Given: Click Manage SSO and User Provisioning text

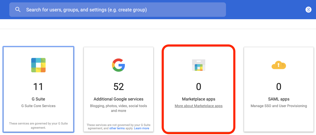Looking at the screenshot, I should click(x=279, y=106).
